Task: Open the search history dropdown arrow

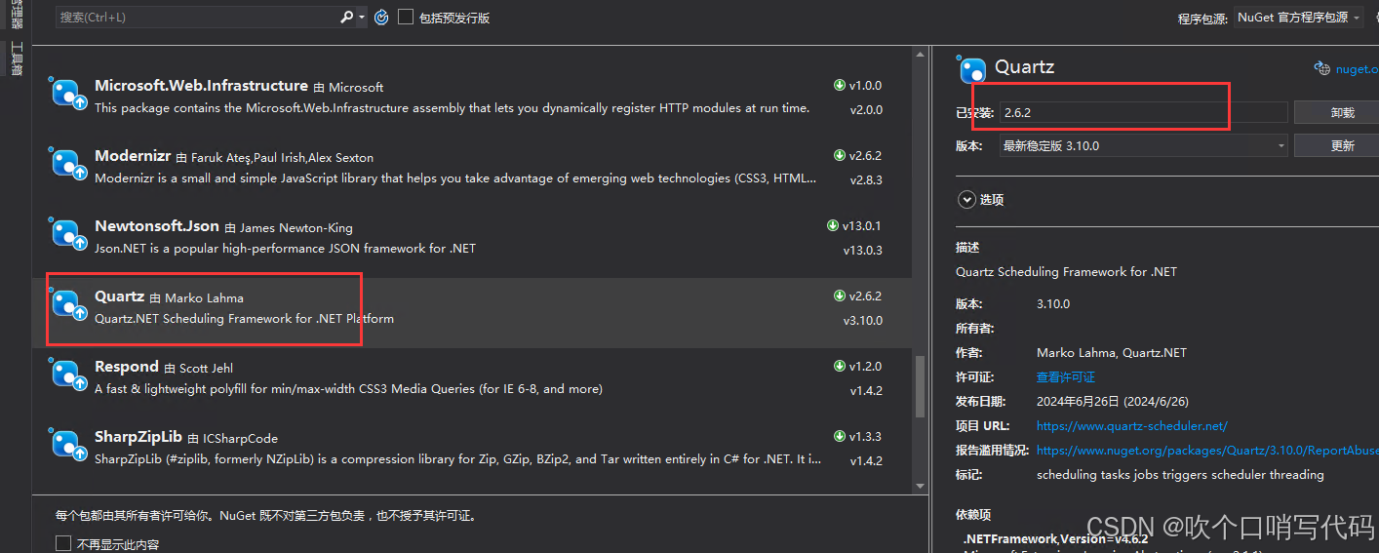Action: pos(362,18)
